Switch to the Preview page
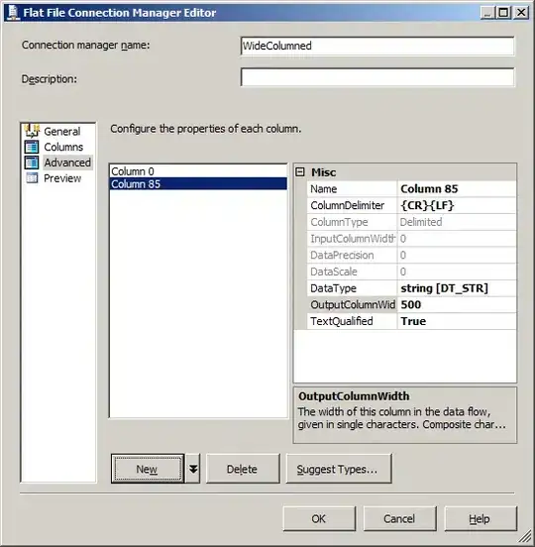The width and height of the screenshot is (535, 547). (x=62, y=178)
